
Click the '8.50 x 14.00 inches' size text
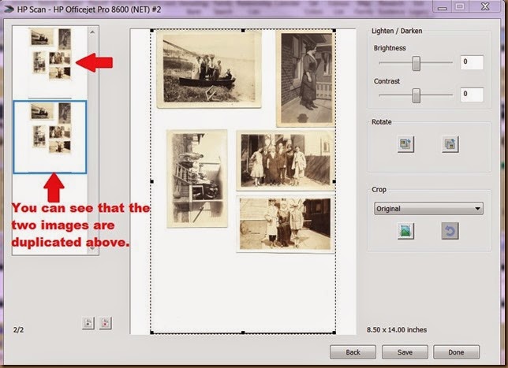(397, 330)
